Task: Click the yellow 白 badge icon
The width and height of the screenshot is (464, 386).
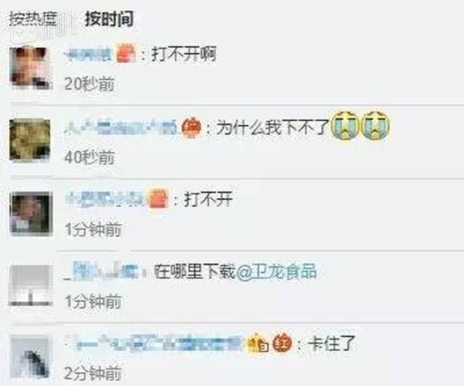Action: tap(259, 343)
